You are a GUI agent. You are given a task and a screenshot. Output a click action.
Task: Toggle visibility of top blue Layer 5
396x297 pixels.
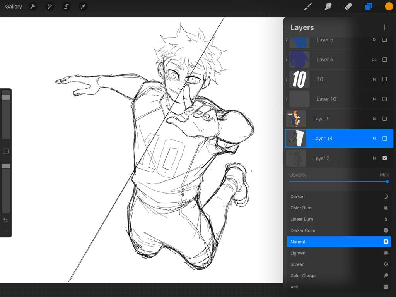pyautogui.click(x=384, y=40)
